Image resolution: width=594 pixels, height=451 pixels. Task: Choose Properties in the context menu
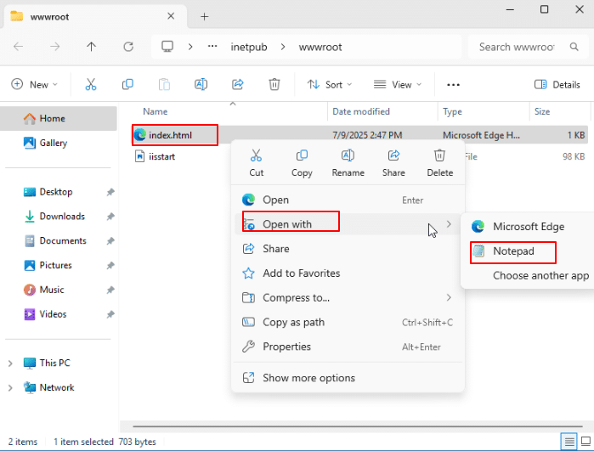348,347
